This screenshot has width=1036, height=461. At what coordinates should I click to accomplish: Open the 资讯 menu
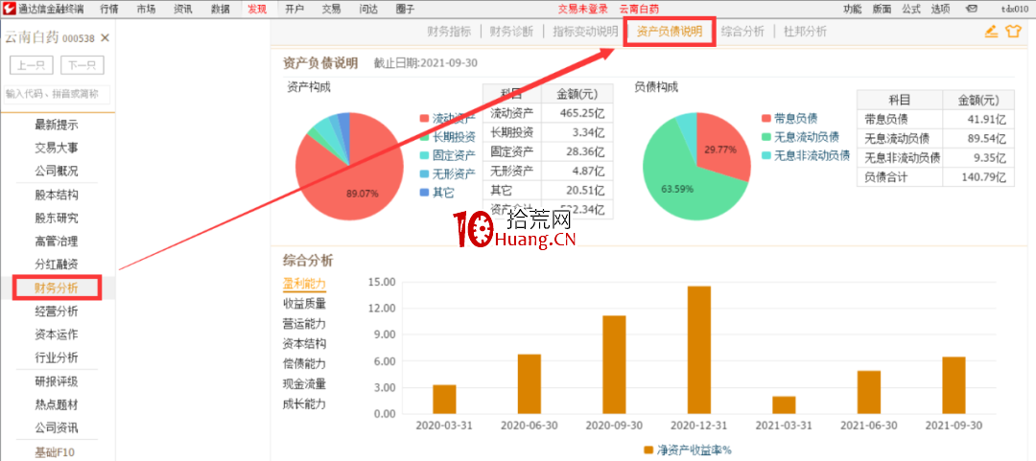pyautogui.click(x=183, y=9)
